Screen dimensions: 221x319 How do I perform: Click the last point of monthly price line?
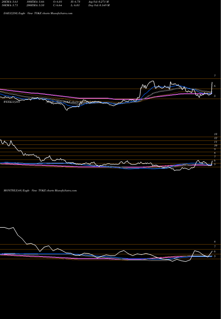(x=212, y=251)
